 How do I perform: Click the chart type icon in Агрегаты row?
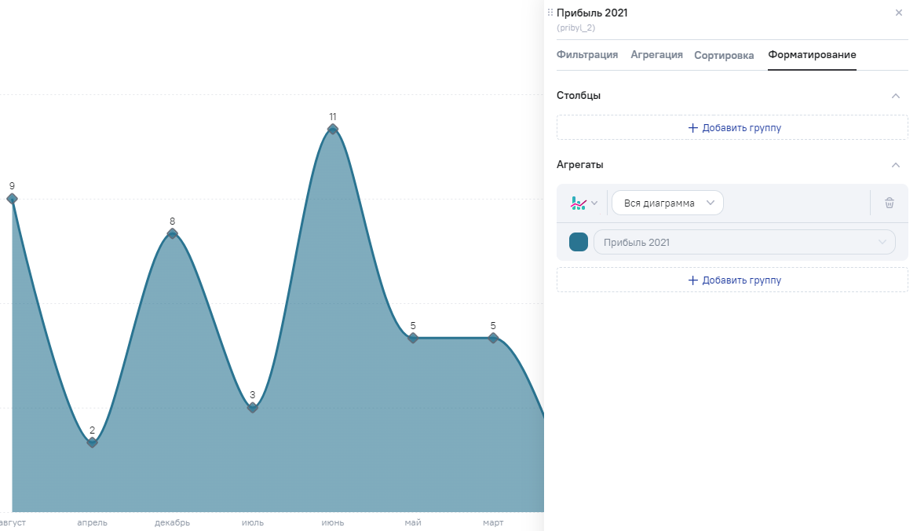click(579, 203)
